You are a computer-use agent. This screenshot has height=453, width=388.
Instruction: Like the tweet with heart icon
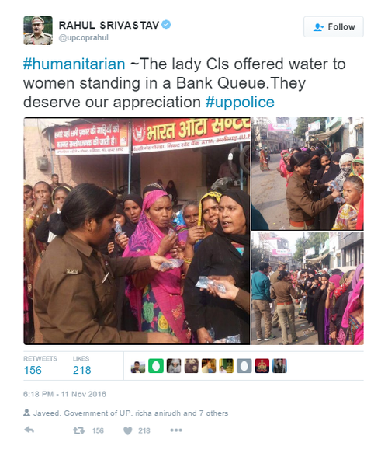(128, 430)
